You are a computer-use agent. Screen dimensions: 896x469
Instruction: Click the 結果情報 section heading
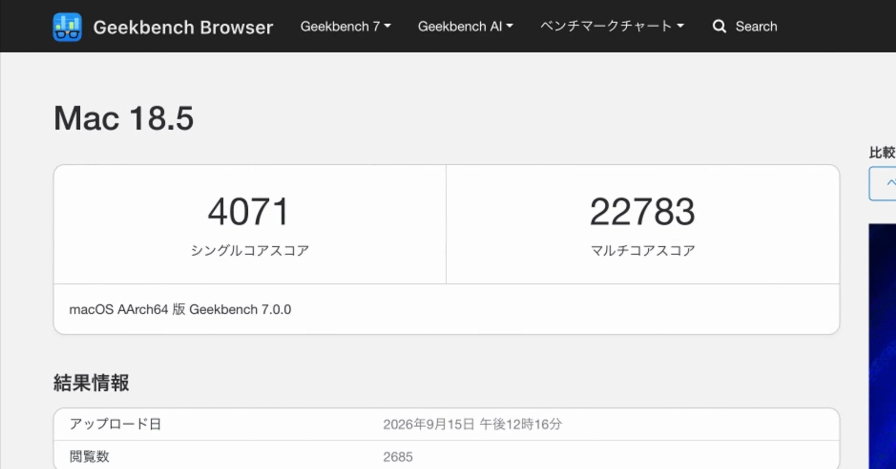click(x=91, y=383)
